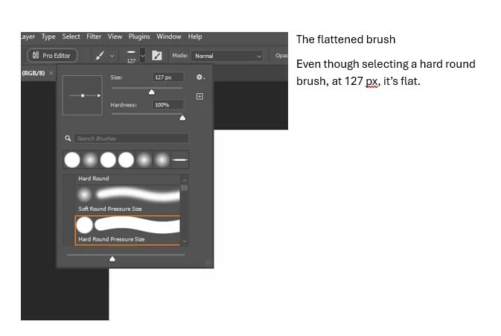Image resolution: width=501 pixels, height=336 pixels.
Task: Open the Plugins menu
Action: click(x=139, y=37)
